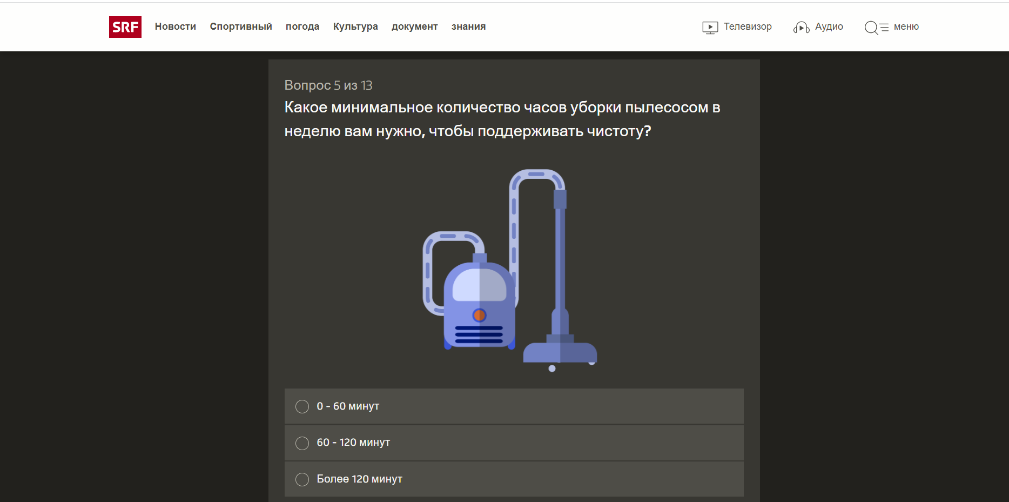Image resolution: width=1009 pixels, height=502 pixels.
Task: Open the Новости section
Action: (175, 26)
